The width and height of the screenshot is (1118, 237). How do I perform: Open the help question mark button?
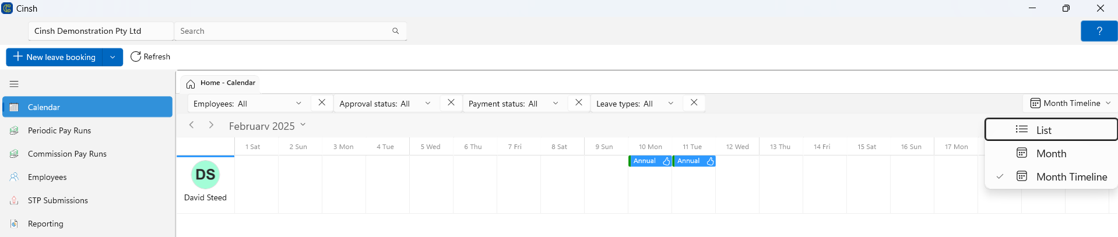click(x=1098, y=31)
